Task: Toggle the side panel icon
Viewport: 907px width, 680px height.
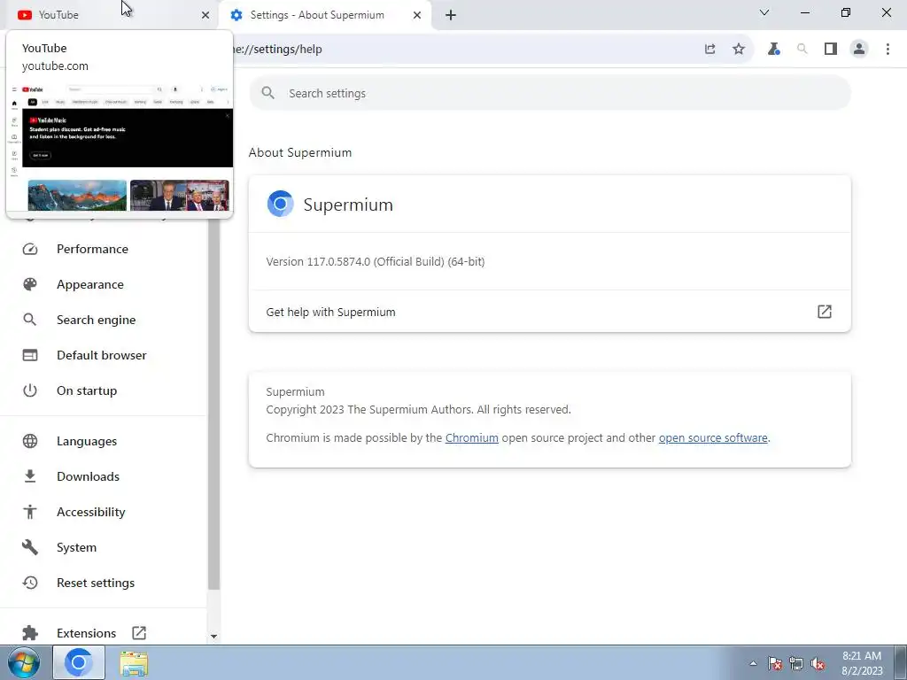Action: (831, 50)
